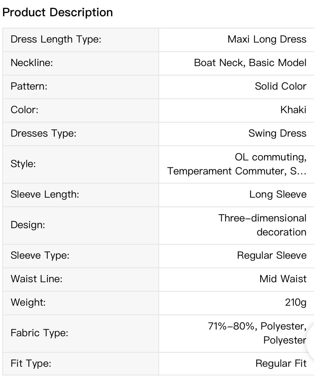The width and height of the screenshot is (314, 383).
Task: Select the Regular Sleeve value
Action: click(272, 256)
